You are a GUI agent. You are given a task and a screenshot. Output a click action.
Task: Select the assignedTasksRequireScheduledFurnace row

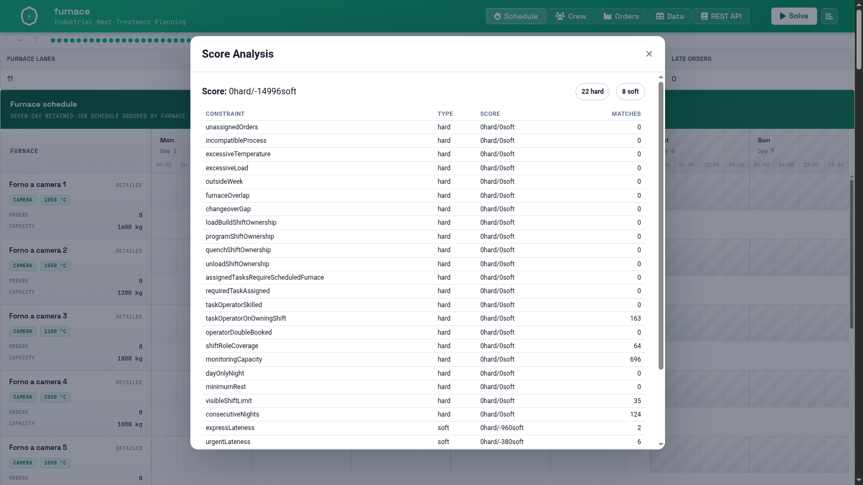coord(423,278)
